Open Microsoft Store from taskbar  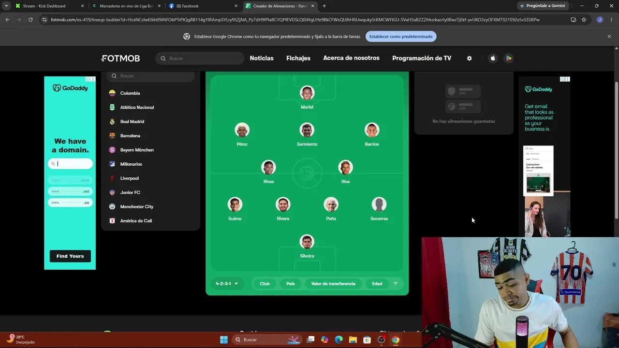coord(367,340)
